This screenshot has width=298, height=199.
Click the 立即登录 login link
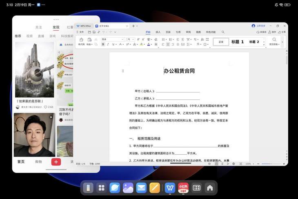[x=259, y=26]
